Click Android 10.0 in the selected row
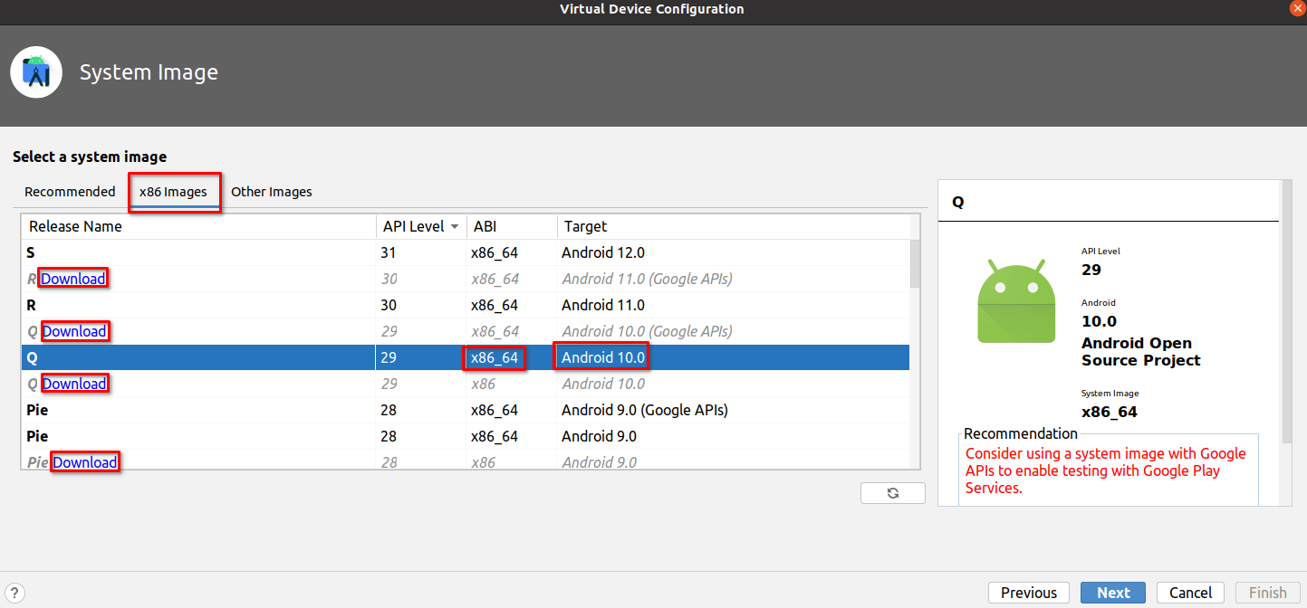The width and height of the screenshot is (1307, 608). 603,357
